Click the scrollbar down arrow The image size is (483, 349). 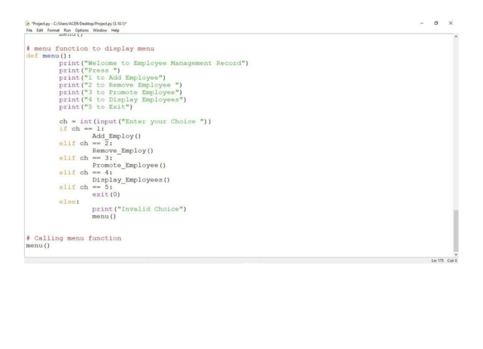pyautogui.click(x=456, y=255)
